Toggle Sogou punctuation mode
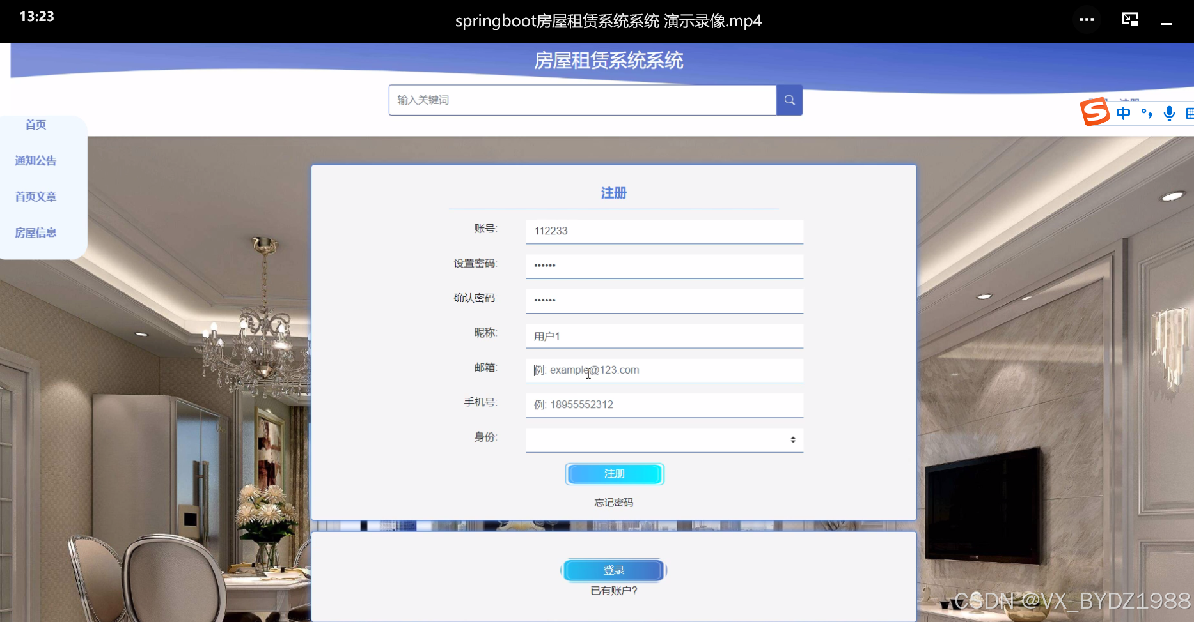1194x622 pixels. pos(1147,114)
